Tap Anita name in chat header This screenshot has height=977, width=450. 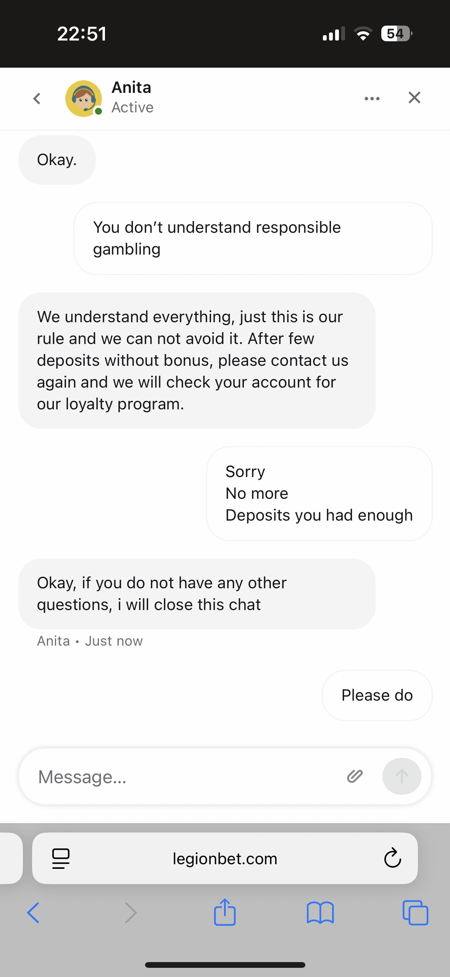[x=131, y=88]
